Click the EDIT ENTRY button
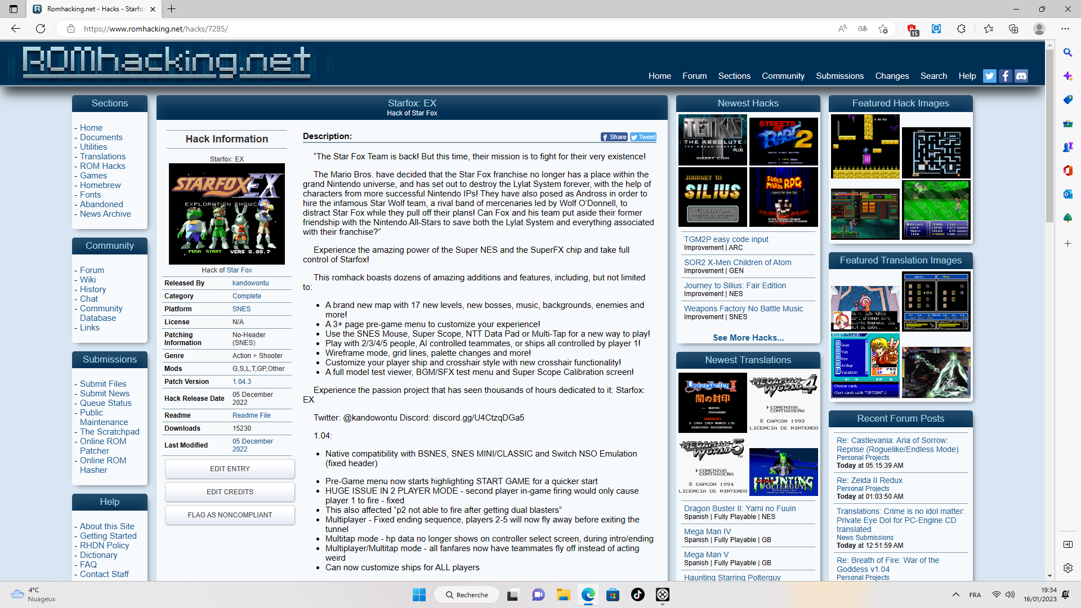Viewport: 1081px width, 608px height. point(230,469)
